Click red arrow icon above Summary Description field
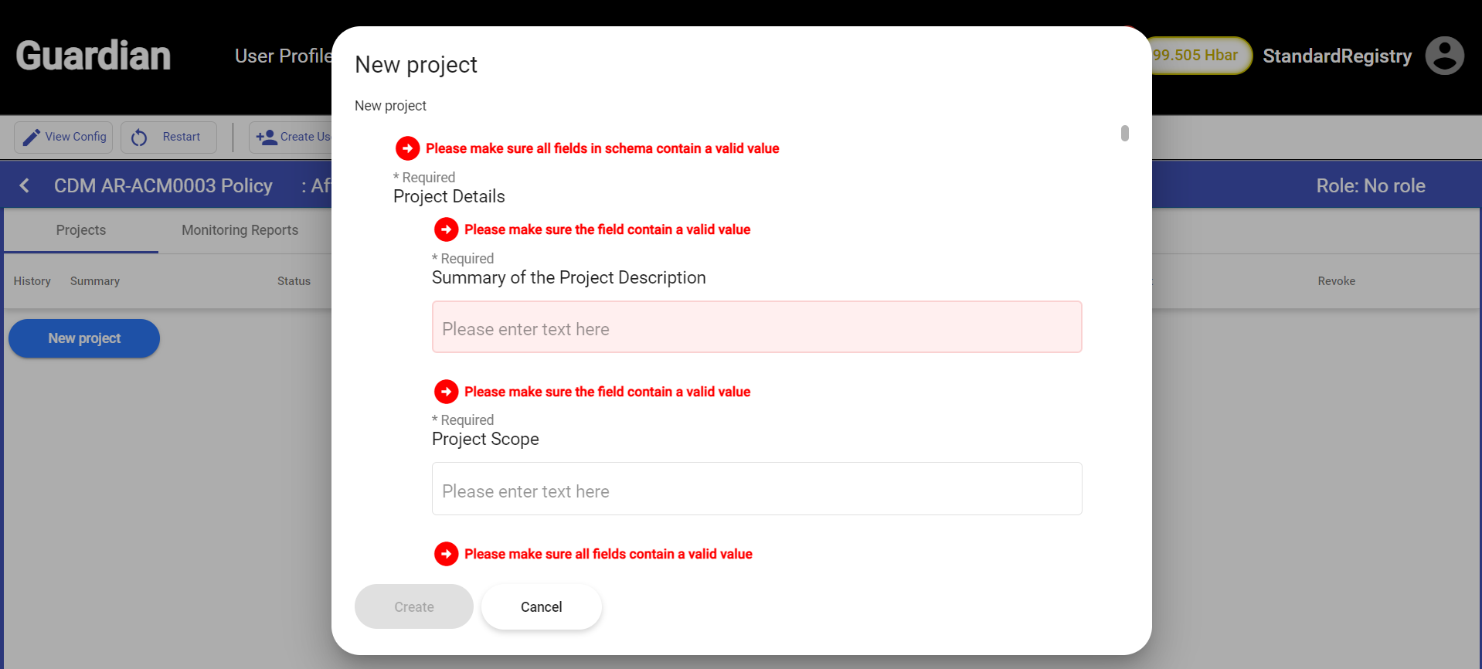This screenshot has height=669, width=1482. tap(446, 229)
